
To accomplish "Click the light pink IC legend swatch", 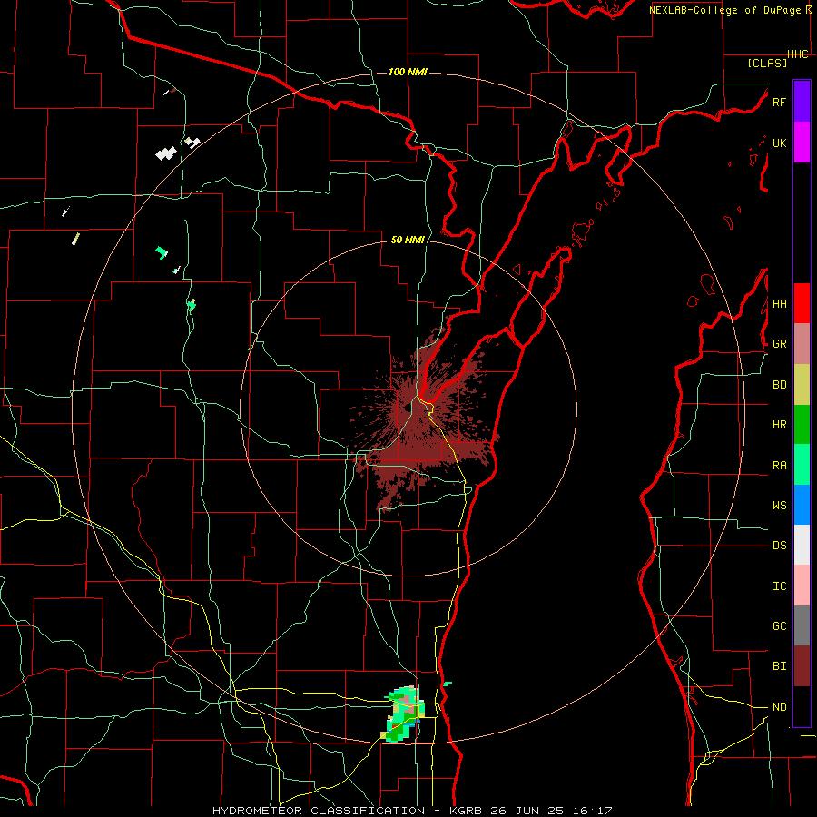I will tap(802, 586).
